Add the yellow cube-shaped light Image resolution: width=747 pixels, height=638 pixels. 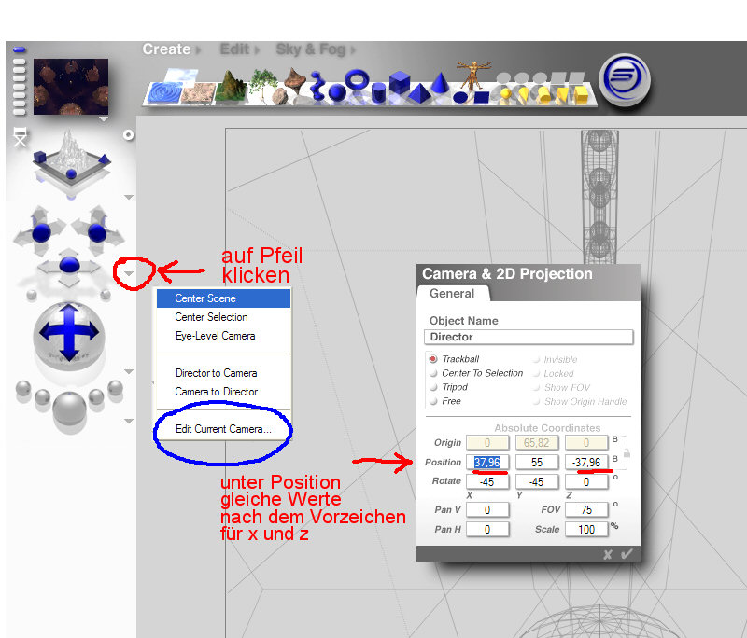tap(581, 94)
